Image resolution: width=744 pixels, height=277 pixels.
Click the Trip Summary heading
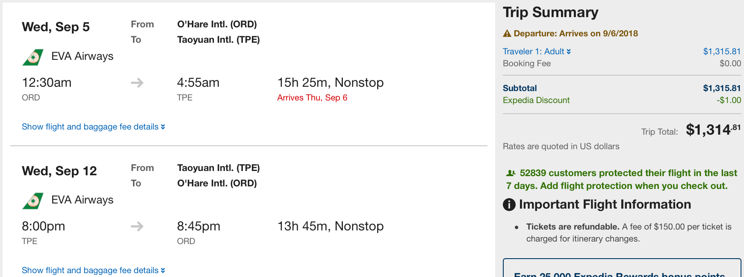(550, 12)
